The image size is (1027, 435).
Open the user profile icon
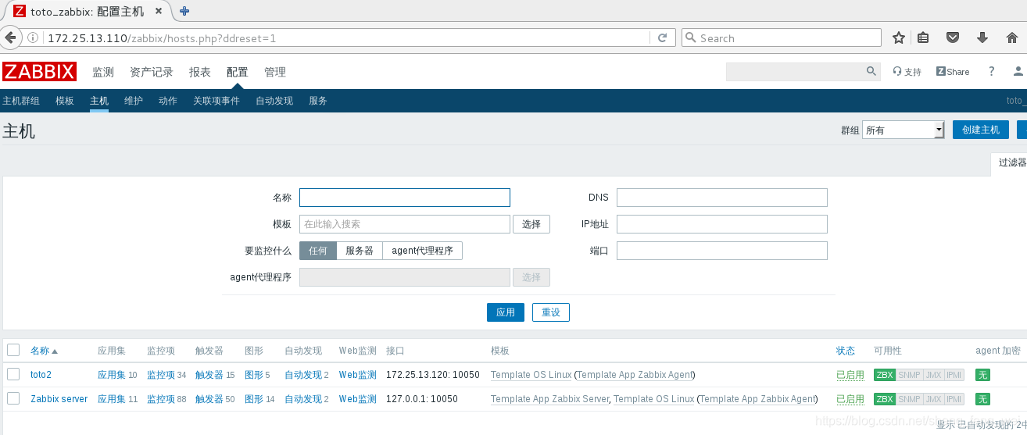[1018, 71]
